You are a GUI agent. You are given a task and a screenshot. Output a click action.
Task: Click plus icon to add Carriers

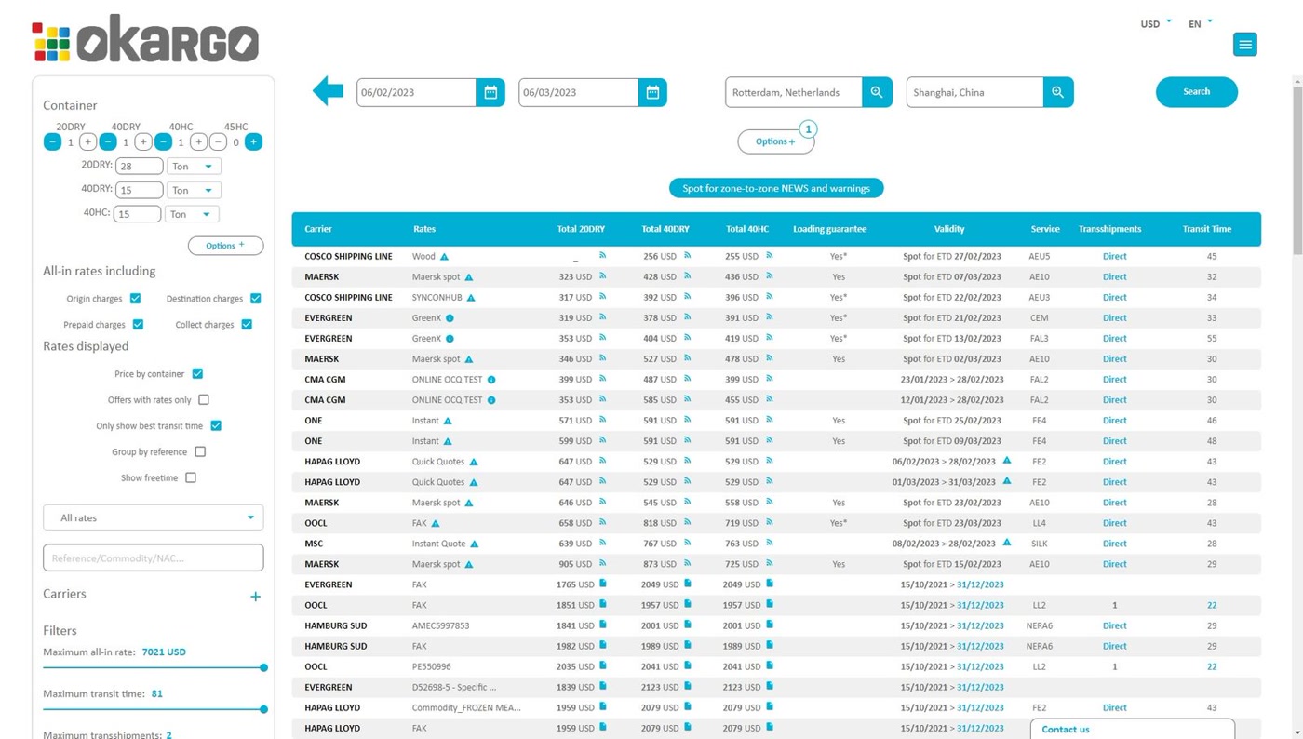tap(256, 597)
